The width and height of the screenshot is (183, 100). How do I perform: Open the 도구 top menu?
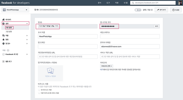108,3
